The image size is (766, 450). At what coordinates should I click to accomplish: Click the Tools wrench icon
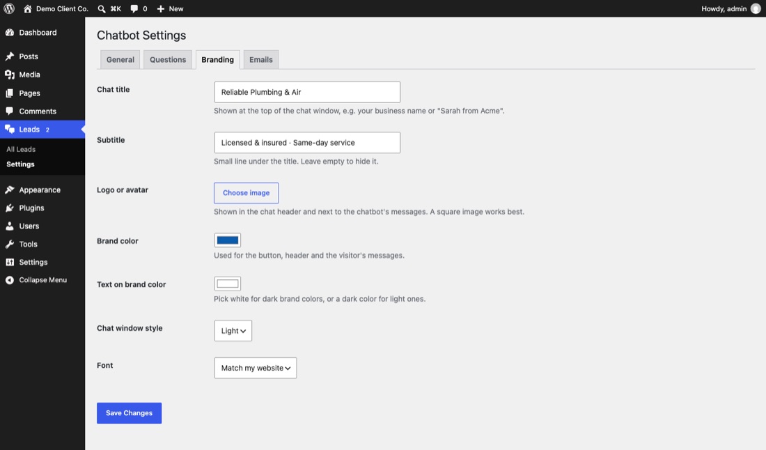coord(10,244)
